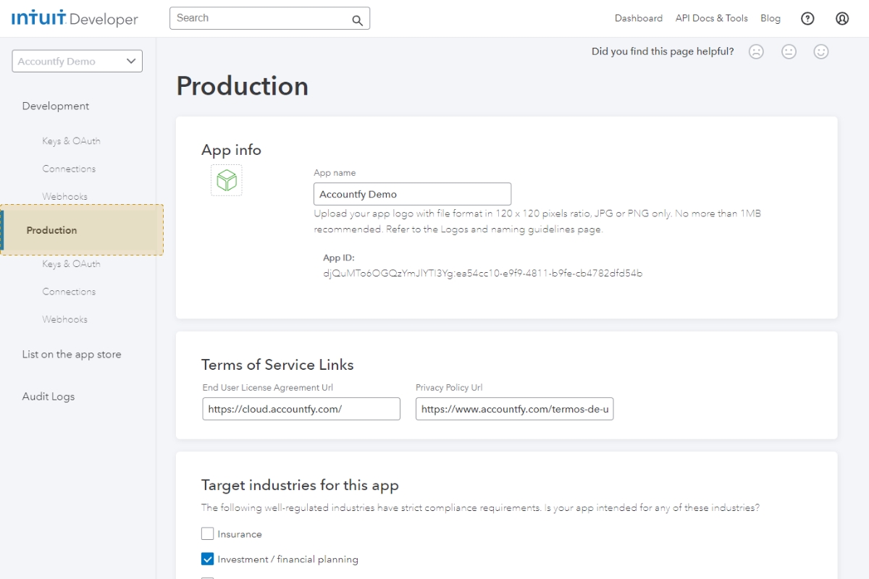Open the help question mark icon
This screenshot has height=579, width=869.
tap(807, 18)
